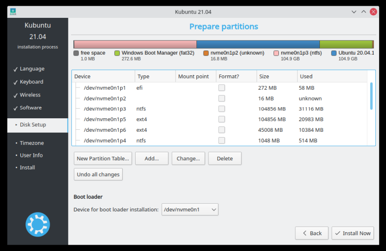Open the Software step in sidebar

pyautogui.click(x=30, y=108)
